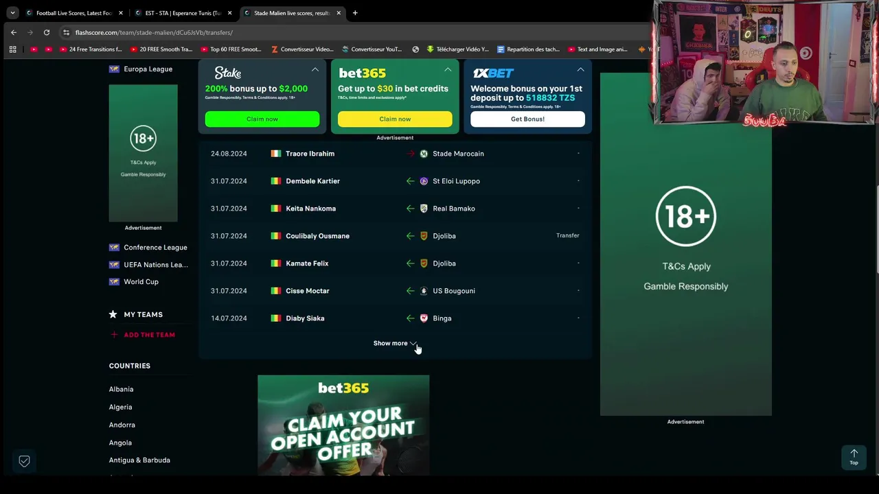
Task: Collapse the bet365 ad chevron
Action: (x=448, y=69)
